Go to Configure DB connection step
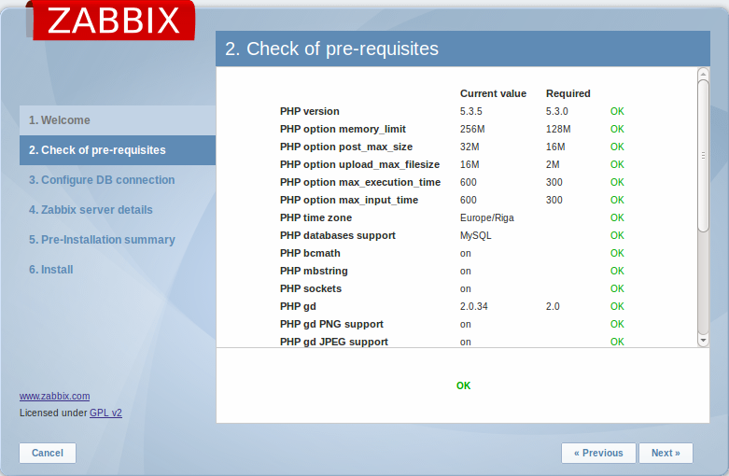This screenshot has height=476, width=729. [102, 180]
